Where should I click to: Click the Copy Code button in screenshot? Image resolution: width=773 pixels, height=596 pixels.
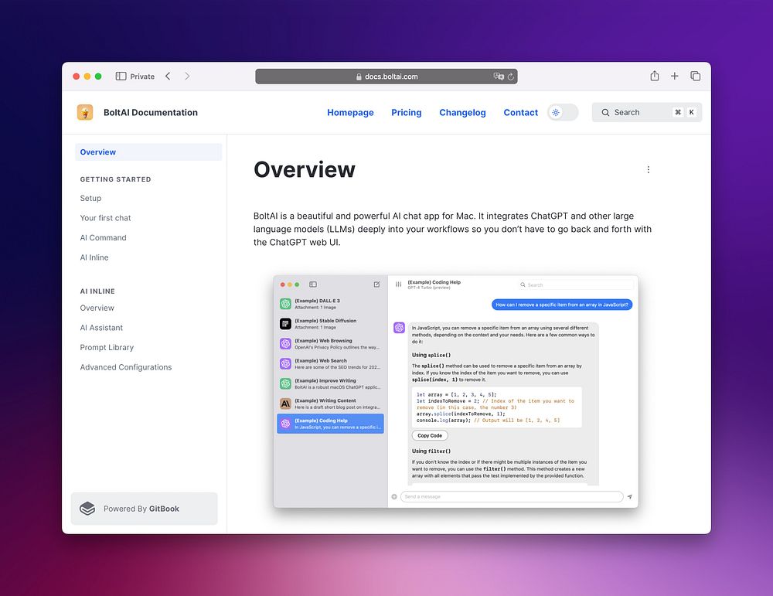coord(430,435)
